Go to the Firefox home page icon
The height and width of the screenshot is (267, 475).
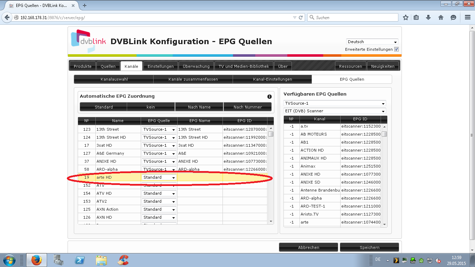[441, 17]
